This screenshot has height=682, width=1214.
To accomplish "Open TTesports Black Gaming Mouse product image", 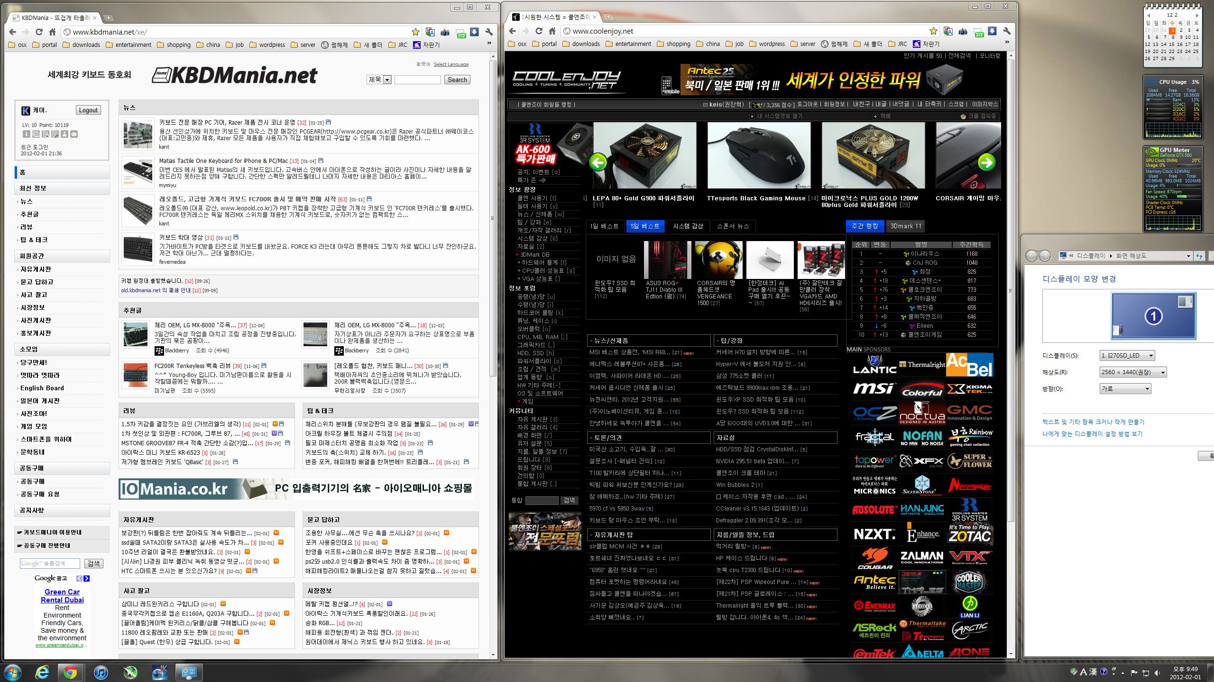I will [x=759, y=155].
